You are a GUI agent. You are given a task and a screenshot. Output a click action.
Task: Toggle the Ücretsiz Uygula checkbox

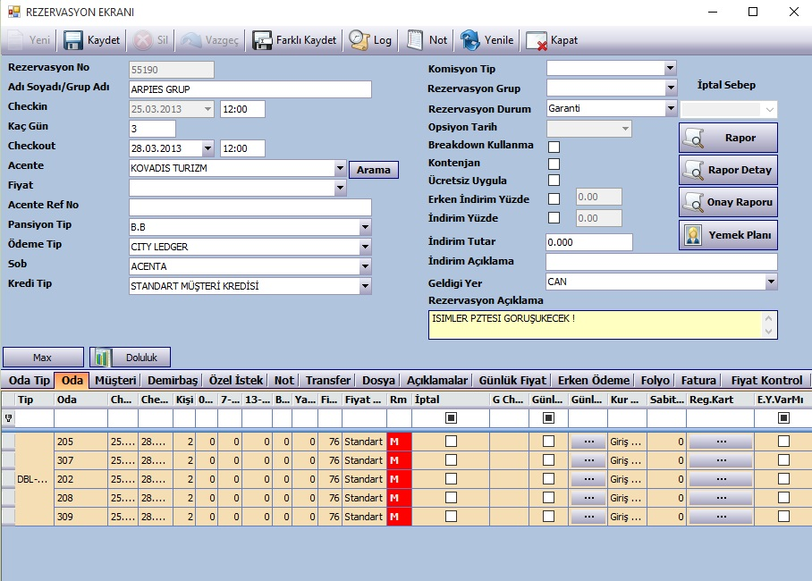pos(554,180)
